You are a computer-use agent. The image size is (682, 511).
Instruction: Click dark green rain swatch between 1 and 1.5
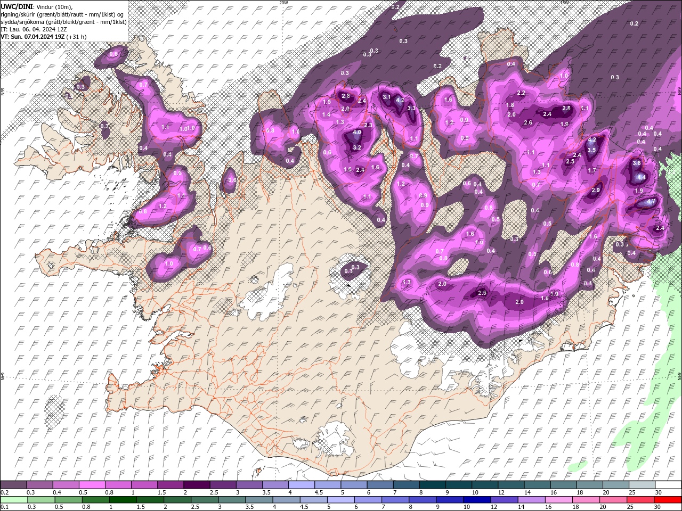[123, 499]
